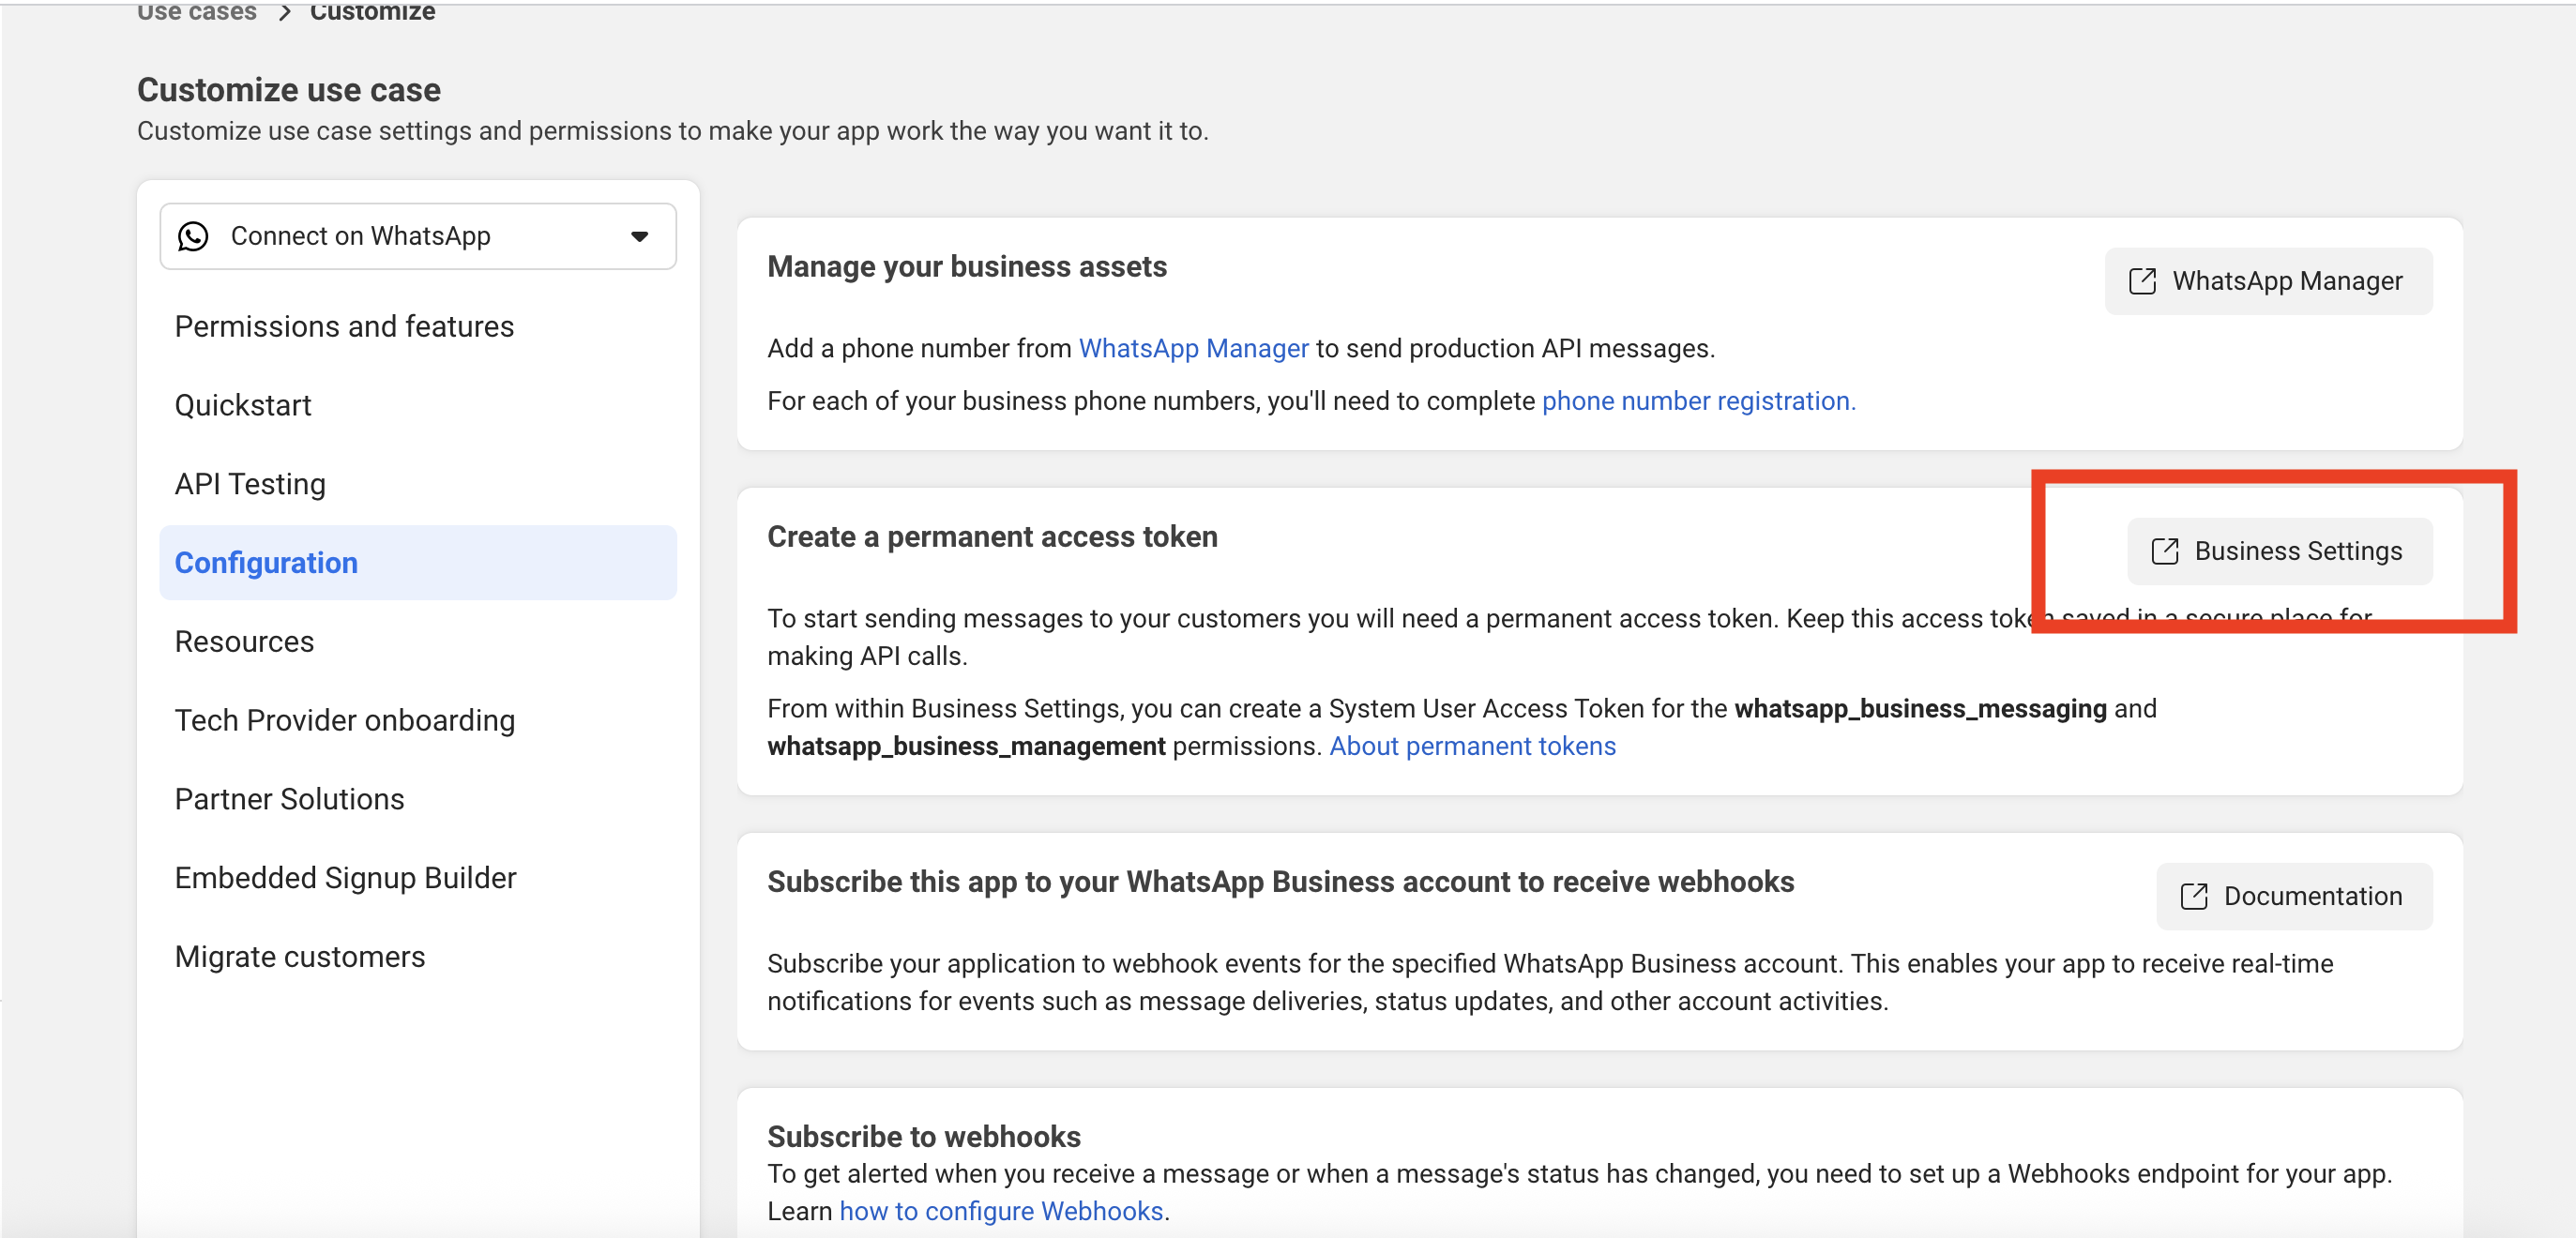2576x1238 pixels.
Task: Open the About permanent tokens link
Action: coord(1472,747)
